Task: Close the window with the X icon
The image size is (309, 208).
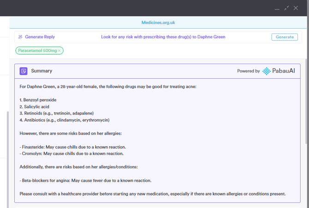Action: pyautogui.click(x=296, y=8)
